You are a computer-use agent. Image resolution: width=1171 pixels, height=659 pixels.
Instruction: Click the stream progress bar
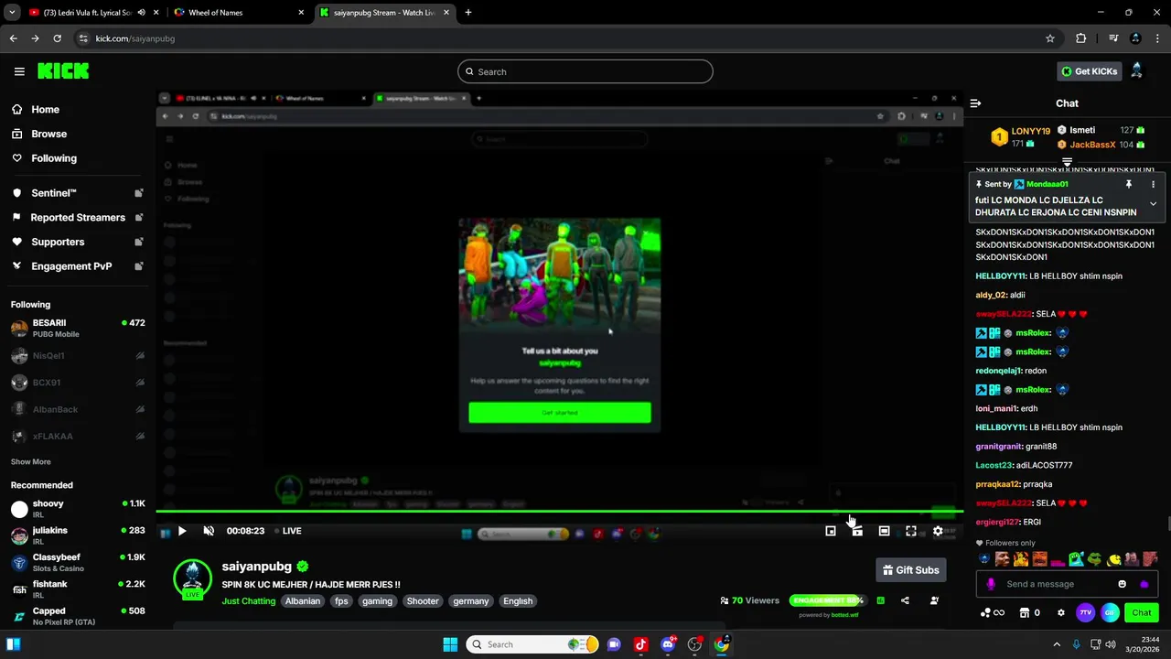[560, 512]
